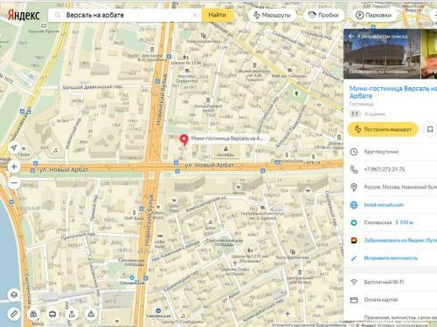437x327 pixels.
Task: Click the search field with Версаль на арбате
Action: coord(125,15)
